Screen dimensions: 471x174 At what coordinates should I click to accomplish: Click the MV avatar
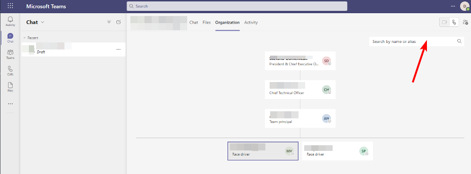pyautogui.click(x=289, y=151)
